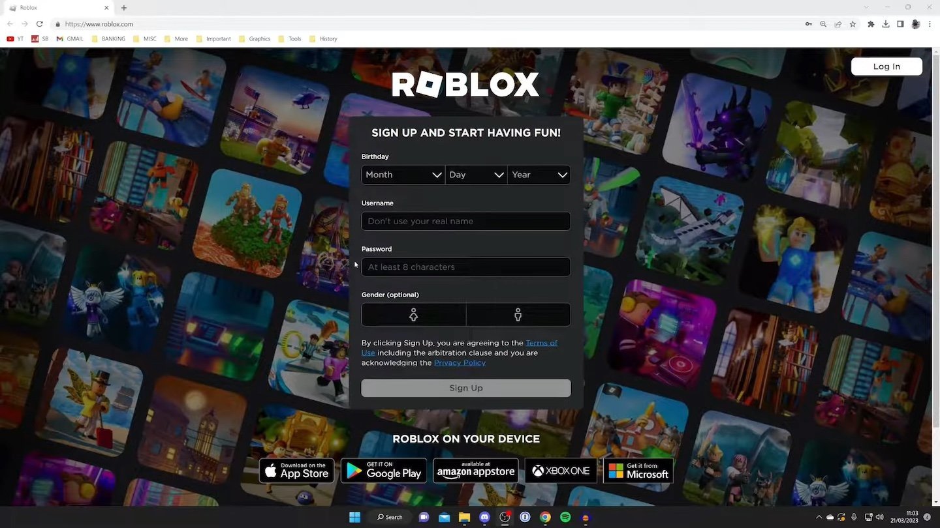This screenshot has height=528, width=940.
Task: Open the Chrome profile avatar
Action: click(x=916, y=24)
